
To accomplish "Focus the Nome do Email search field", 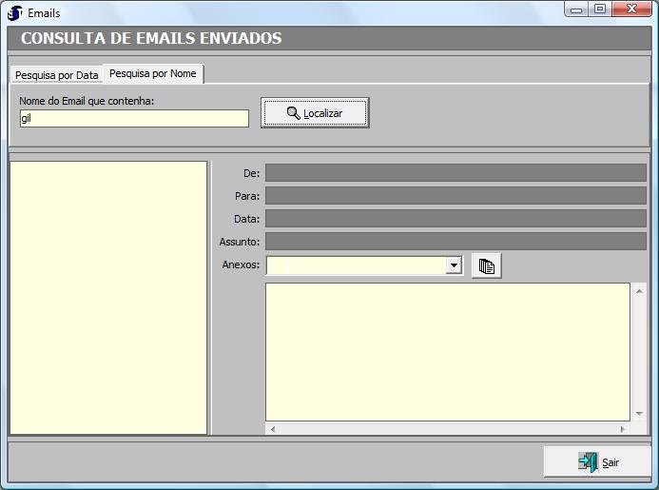I will pyautogui.click(x=133, y=118).
